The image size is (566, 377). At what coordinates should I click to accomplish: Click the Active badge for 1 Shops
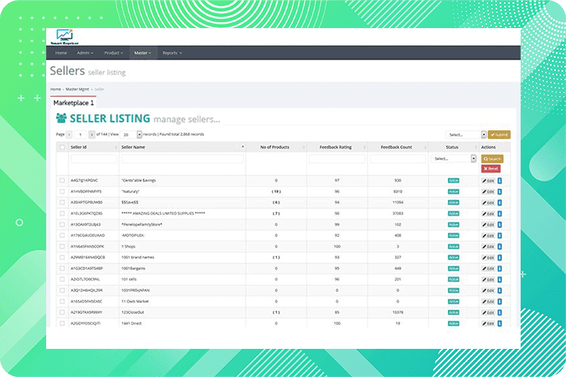[453, 247]
